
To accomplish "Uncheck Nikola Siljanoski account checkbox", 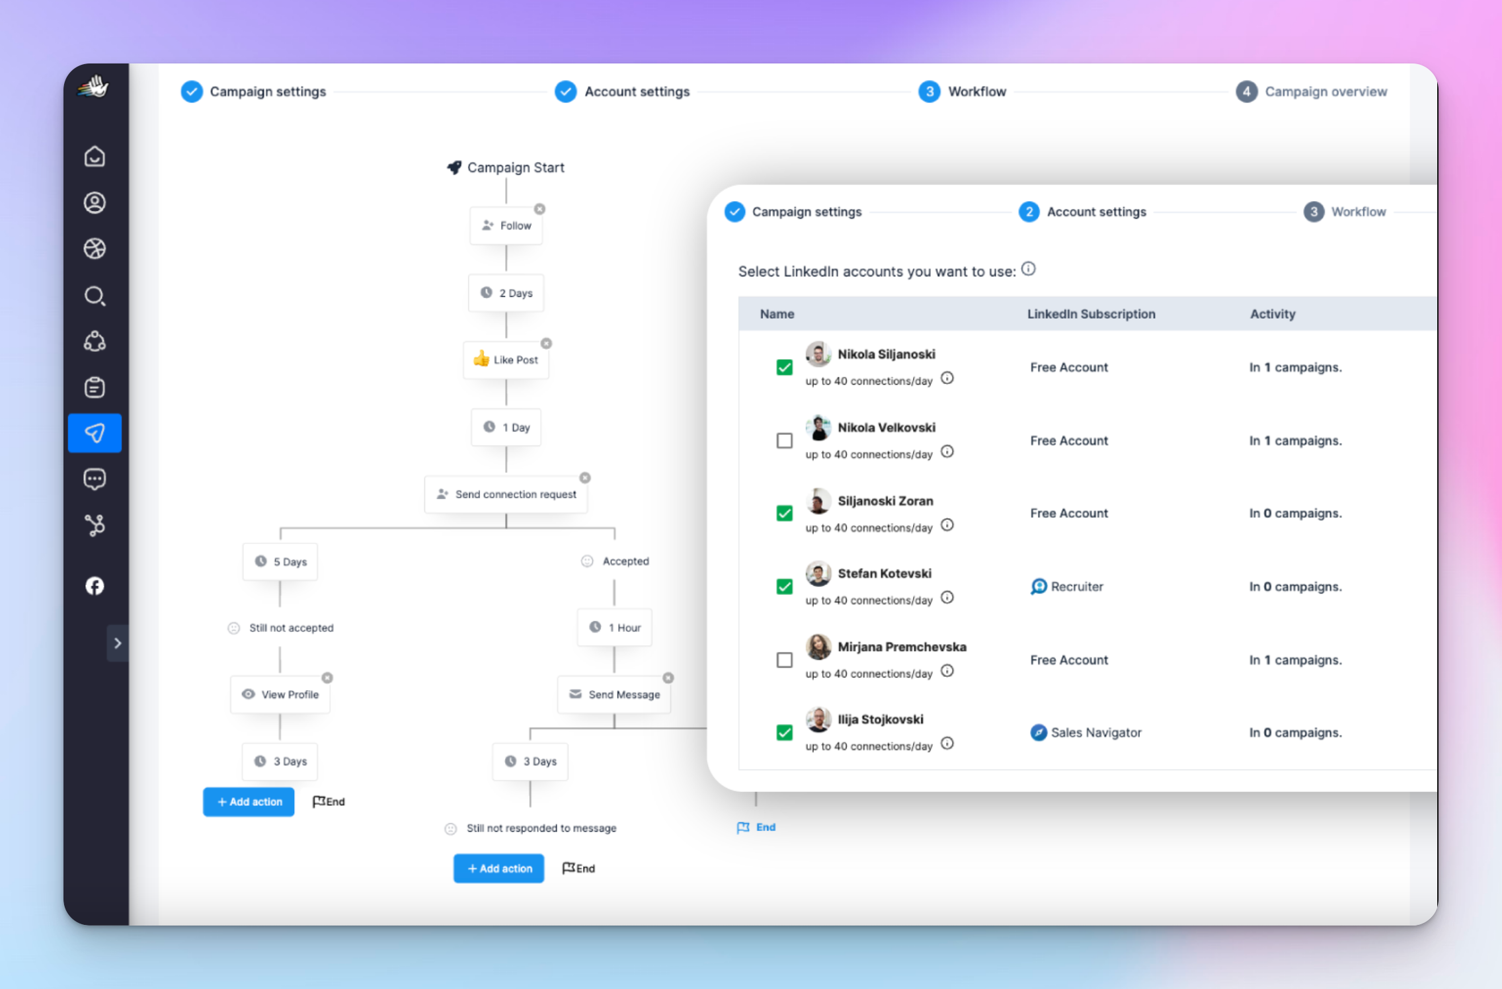I will click(x=784, y=368).
